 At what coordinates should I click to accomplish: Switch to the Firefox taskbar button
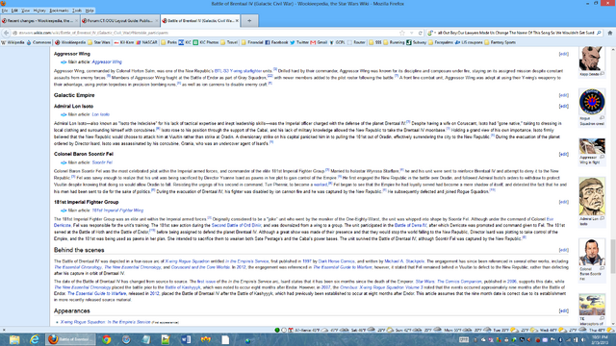click(70, 339)
